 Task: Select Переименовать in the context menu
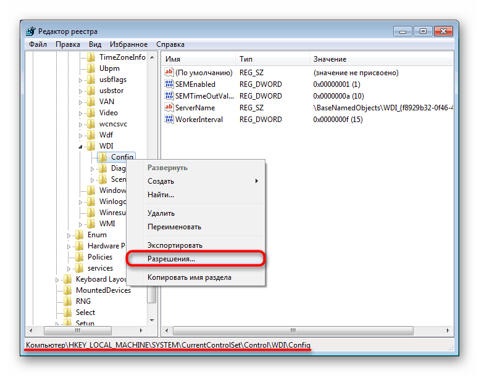point(196,227)
